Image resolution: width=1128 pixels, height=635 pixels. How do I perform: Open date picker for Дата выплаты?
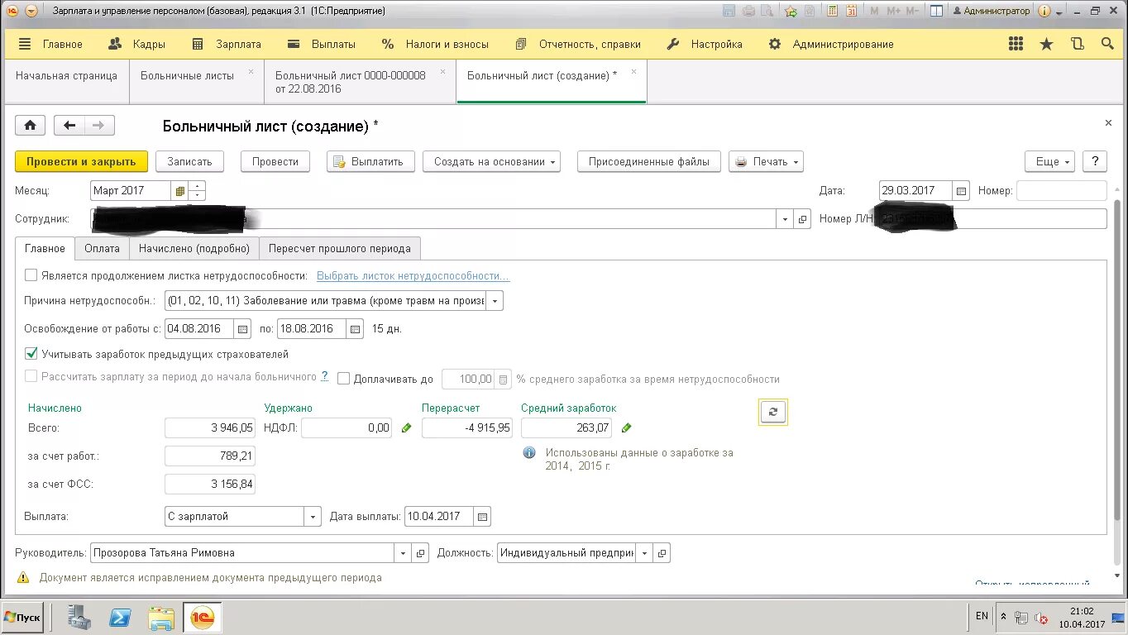click(483, 517)
